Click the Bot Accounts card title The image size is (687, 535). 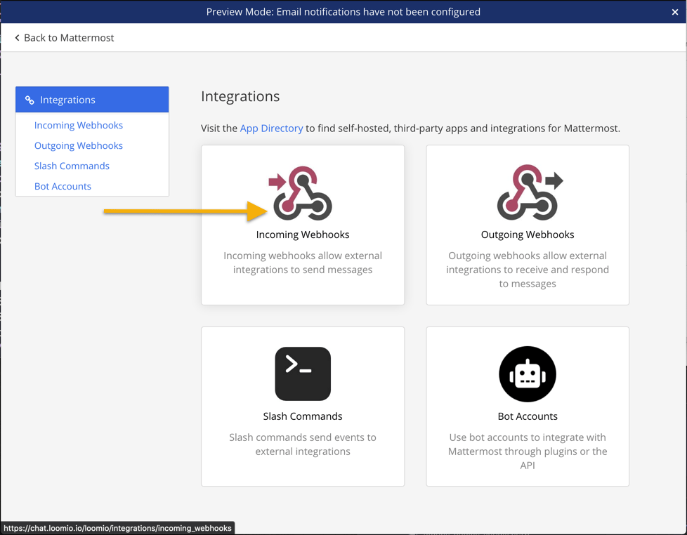[528, 416]
